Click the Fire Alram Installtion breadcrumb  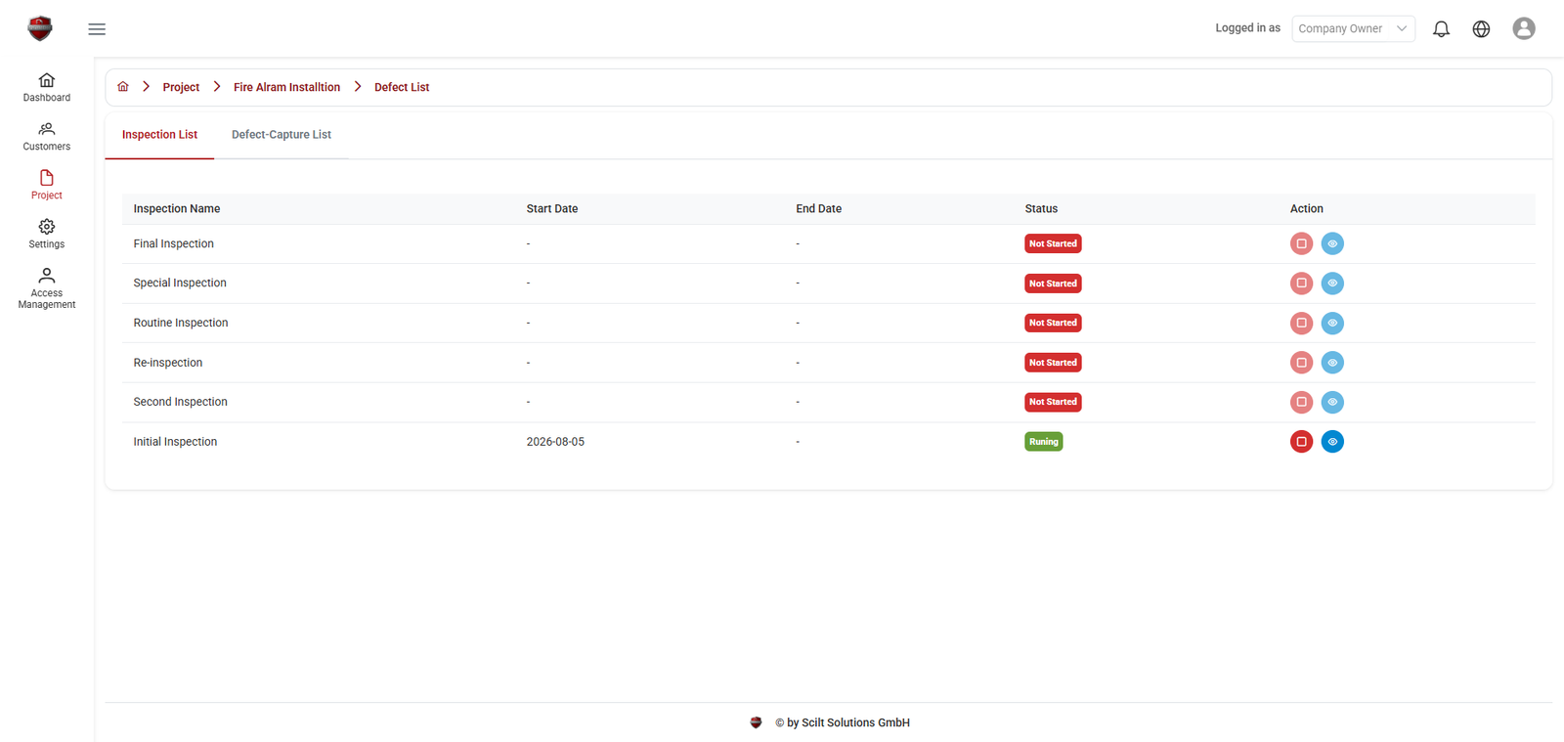pyautogui.click(x=286, y=87)
